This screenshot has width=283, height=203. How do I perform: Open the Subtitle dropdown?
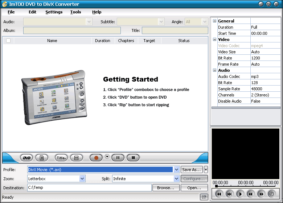(161, 22)
